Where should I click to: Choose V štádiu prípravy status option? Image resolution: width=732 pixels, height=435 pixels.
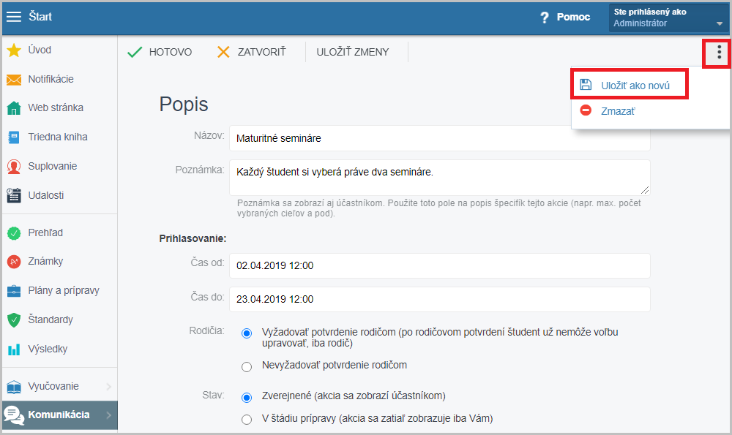pos(247,420)
